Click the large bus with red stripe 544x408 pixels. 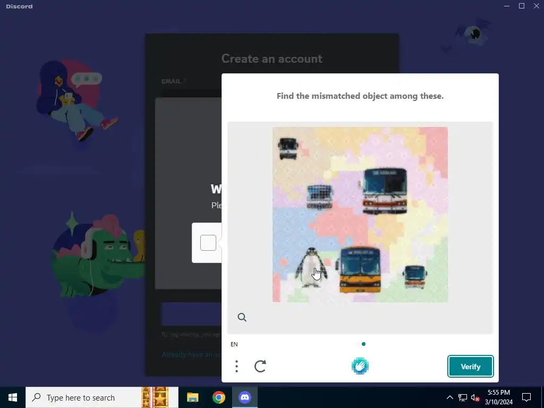pyautogui.click(x=385, y=191)
